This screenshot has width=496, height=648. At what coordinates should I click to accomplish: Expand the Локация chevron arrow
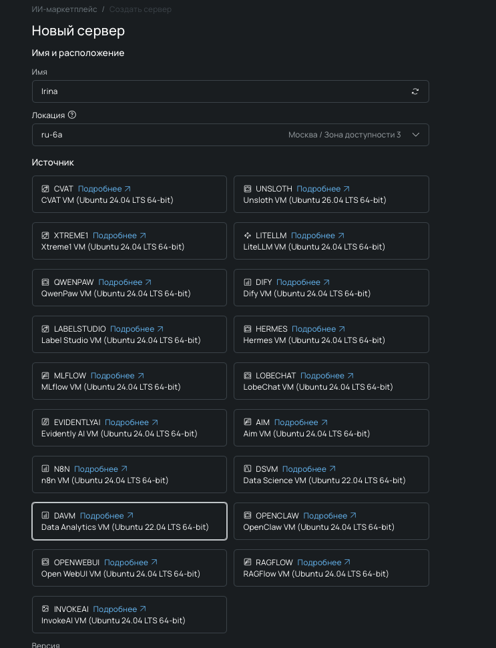coord(416,135)
